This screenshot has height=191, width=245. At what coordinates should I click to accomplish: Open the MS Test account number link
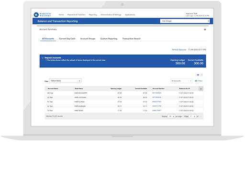(157, 93)
